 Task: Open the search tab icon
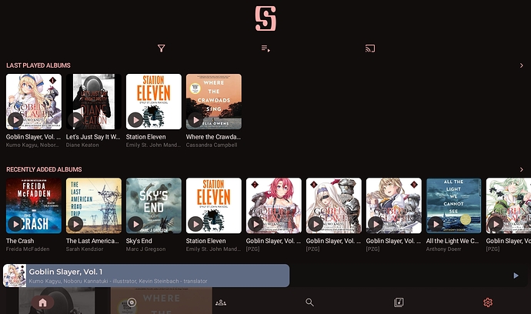[309, 302]
